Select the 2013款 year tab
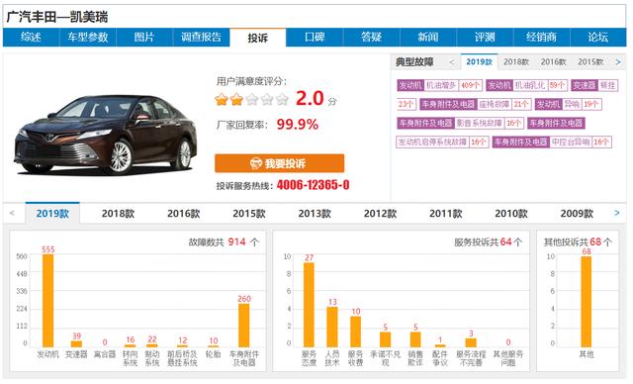Screen dimensions: 633x384 pos(315,213)
